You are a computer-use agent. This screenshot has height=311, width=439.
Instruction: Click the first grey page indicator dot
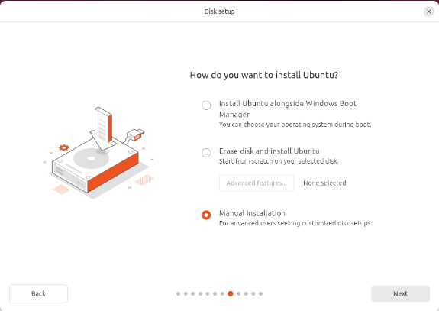(179, 293)
